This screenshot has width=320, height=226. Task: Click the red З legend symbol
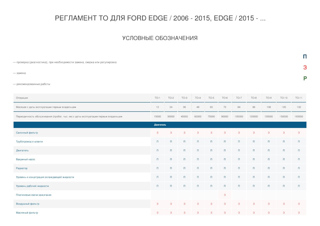tap(305, 67)
